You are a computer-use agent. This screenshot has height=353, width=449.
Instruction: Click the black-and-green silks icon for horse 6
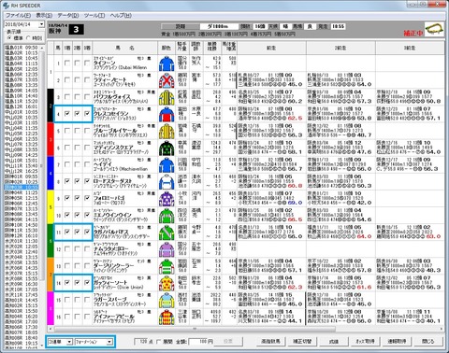click(x=167, y=148)
